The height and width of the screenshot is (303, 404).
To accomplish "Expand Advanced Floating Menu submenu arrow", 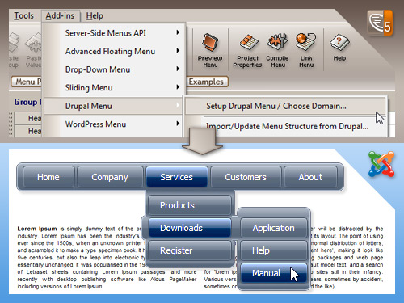I will 178,51.
